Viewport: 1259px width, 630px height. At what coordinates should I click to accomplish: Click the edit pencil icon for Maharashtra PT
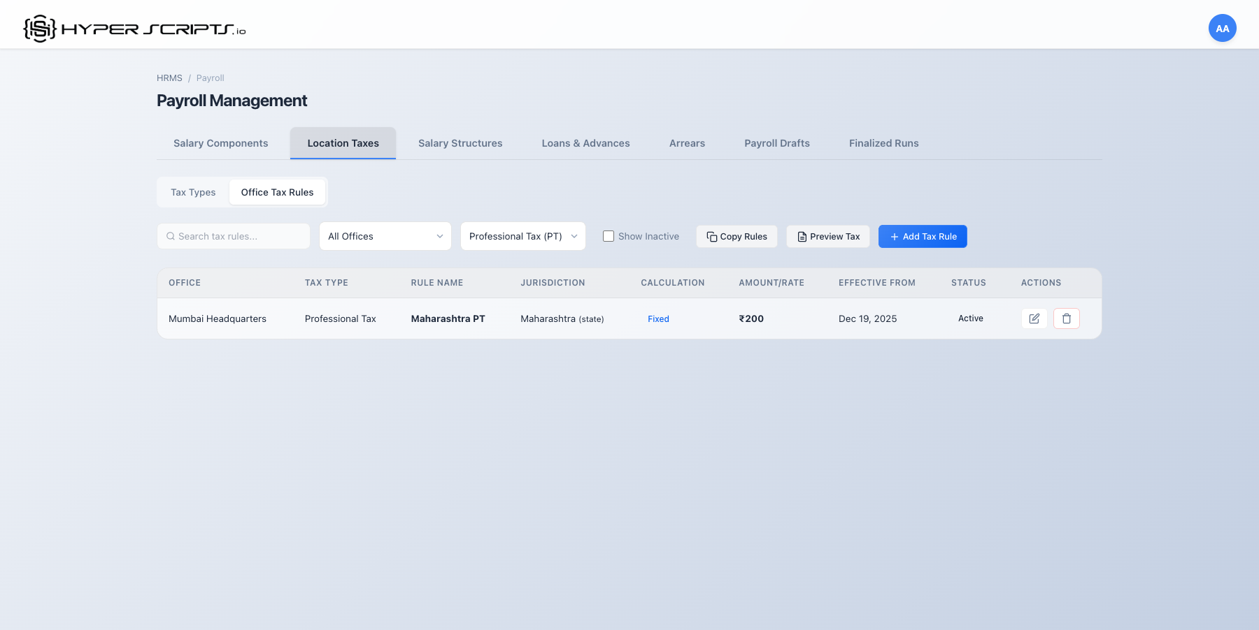click(x=1034, y=318)
